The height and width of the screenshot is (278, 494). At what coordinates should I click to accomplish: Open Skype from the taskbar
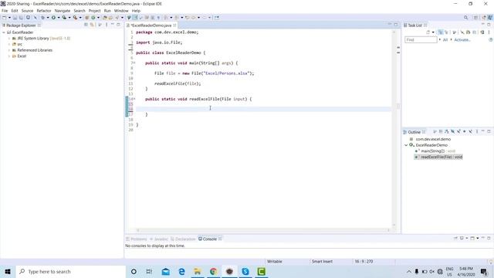245,271
